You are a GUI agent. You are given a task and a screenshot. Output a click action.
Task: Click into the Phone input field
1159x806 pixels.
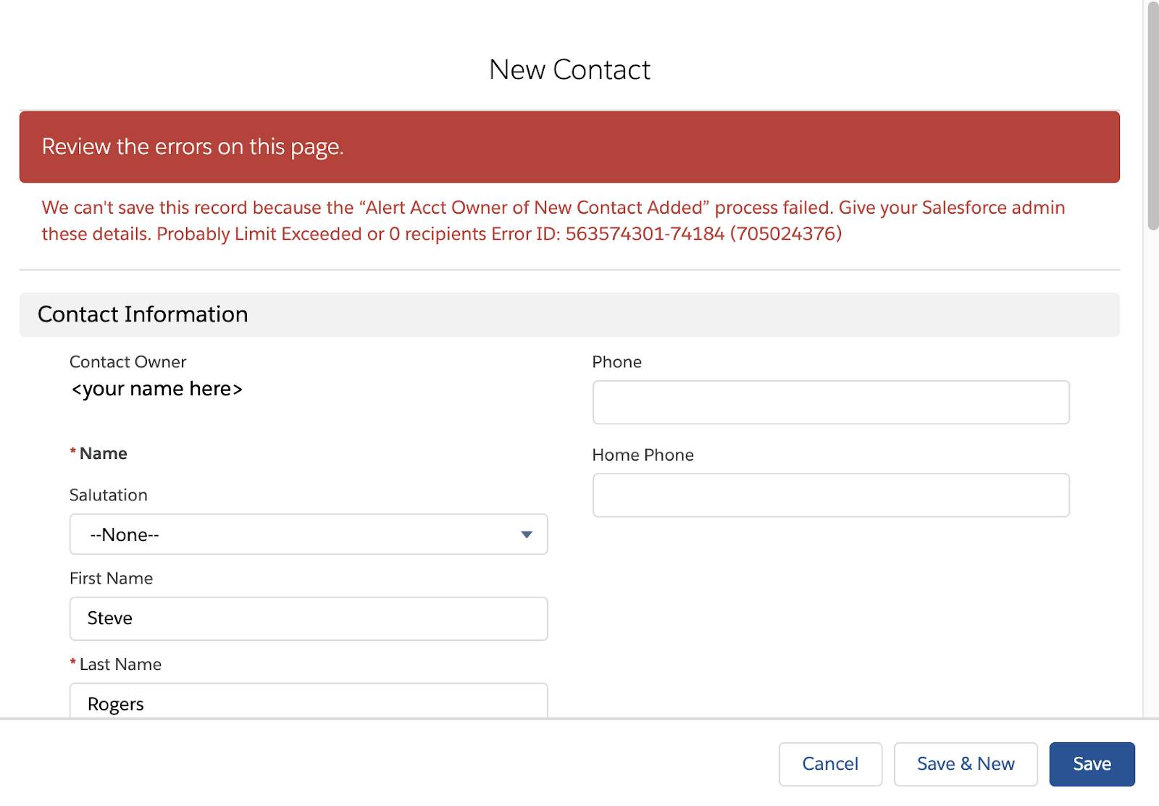point(831,402)
